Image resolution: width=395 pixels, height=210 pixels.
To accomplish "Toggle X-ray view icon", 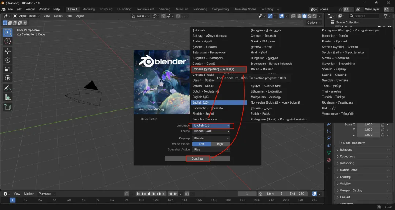I will (x=293, y=16).
